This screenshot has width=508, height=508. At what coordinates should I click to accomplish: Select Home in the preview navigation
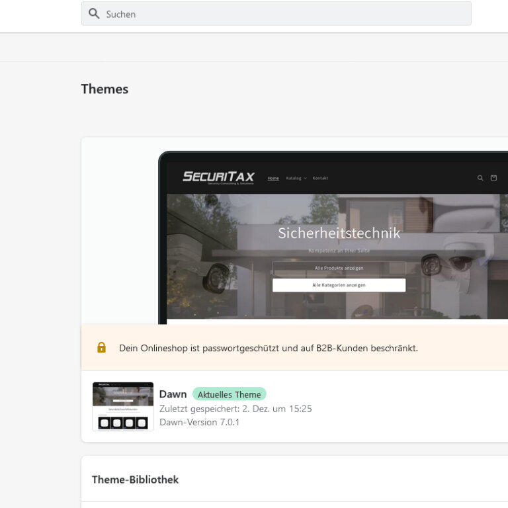(273, 178)
